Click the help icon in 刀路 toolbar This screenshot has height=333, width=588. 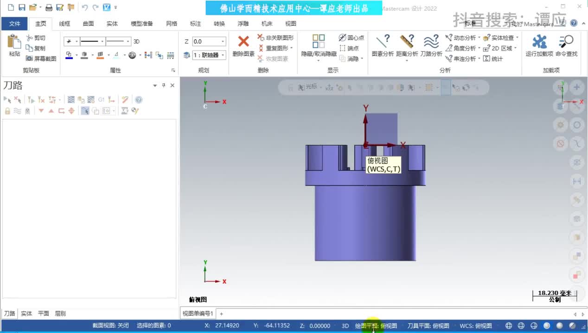click(138, 99)
